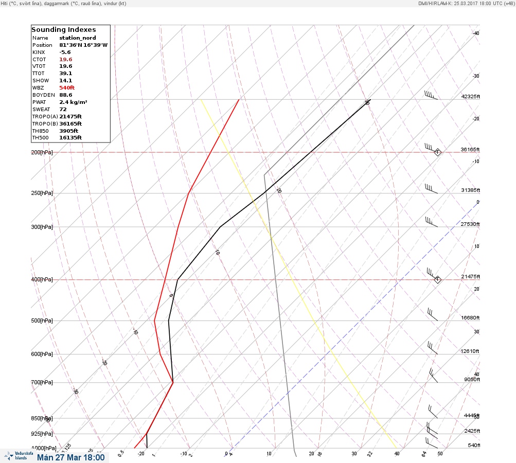This screenshot has width=516, height=463.
Task: Click the timestamp 'Mán 27 Mar 18:00'
Action: tap(71, 457)
